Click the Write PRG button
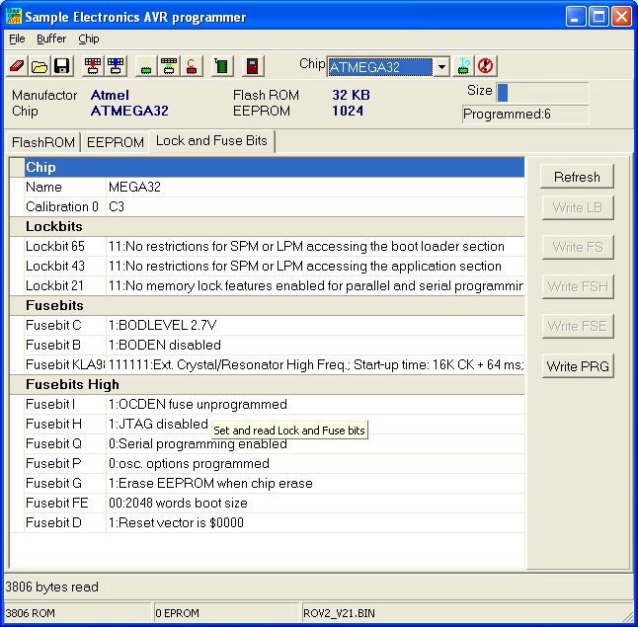This screenshot has width=638, height=627. coord(577,366)
